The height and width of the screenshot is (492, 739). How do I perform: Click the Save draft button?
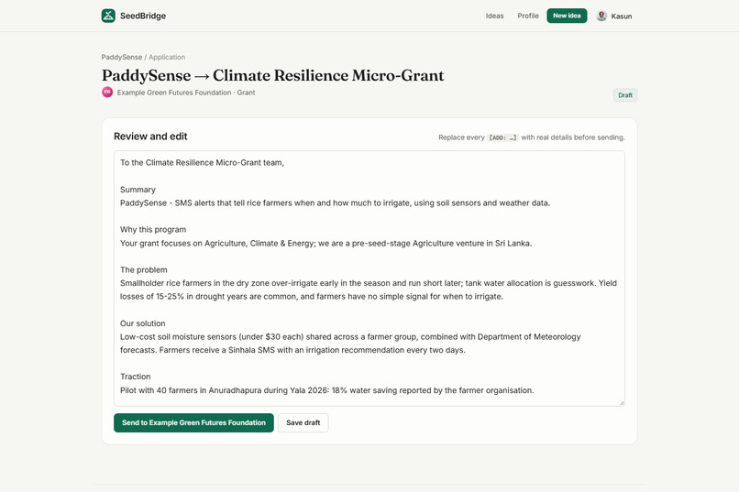coord(303,422)
